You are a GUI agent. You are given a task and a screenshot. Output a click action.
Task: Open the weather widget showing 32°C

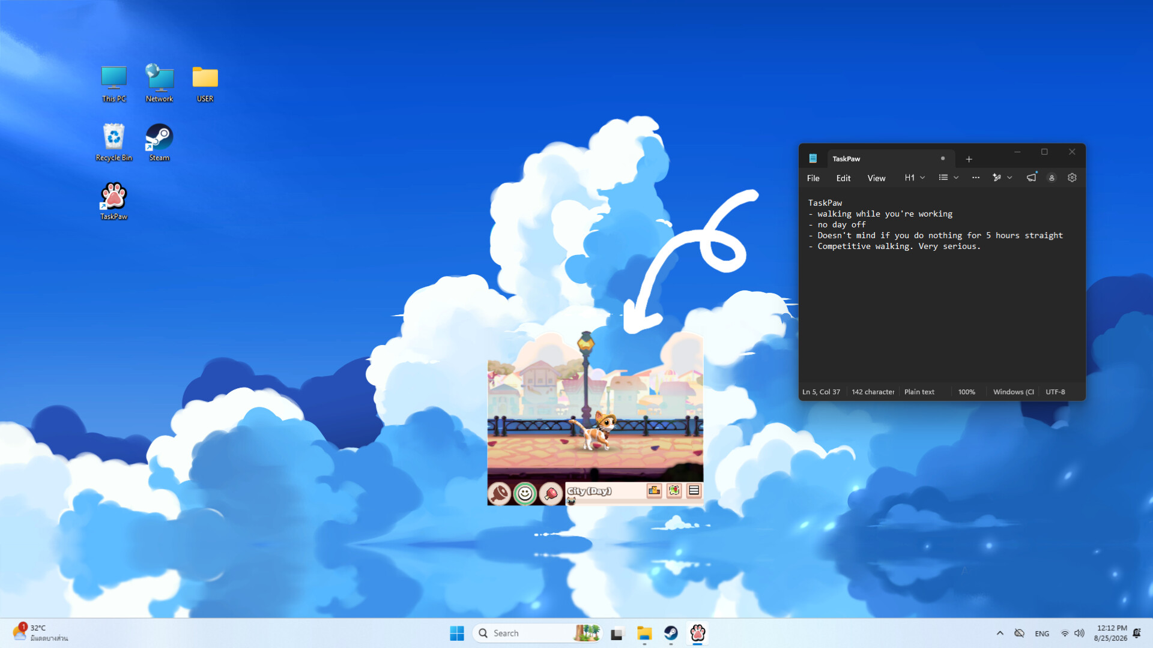point(41,633)
